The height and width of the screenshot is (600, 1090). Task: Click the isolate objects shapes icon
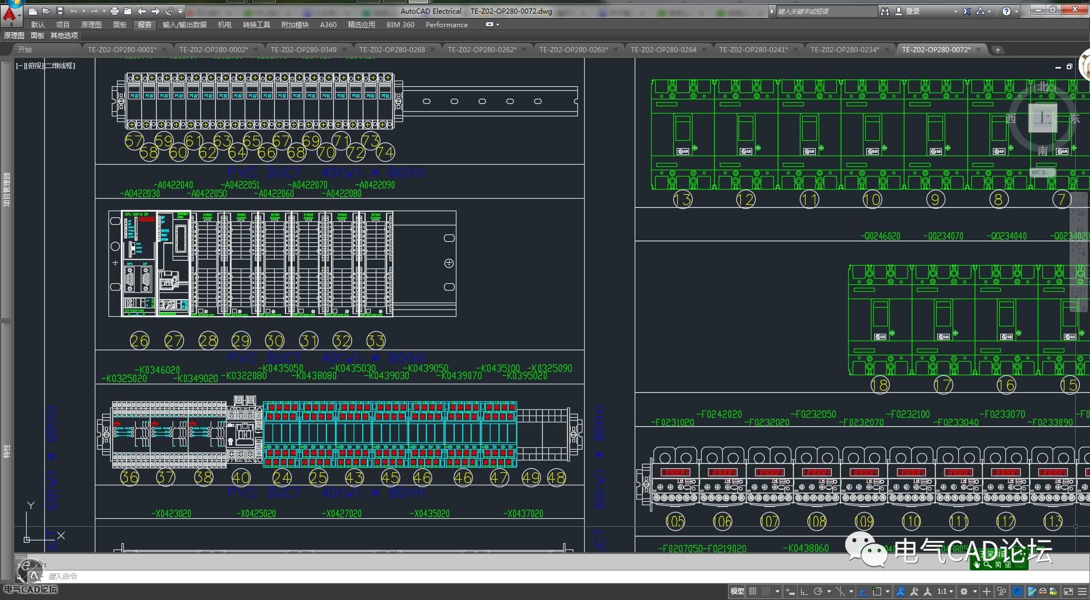click(1001, 591)
